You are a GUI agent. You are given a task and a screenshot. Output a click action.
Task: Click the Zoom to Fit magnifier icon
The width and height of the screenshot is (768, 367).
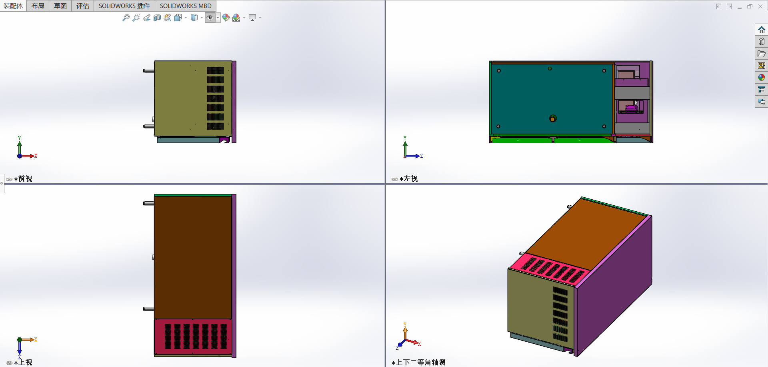point(126,18)
